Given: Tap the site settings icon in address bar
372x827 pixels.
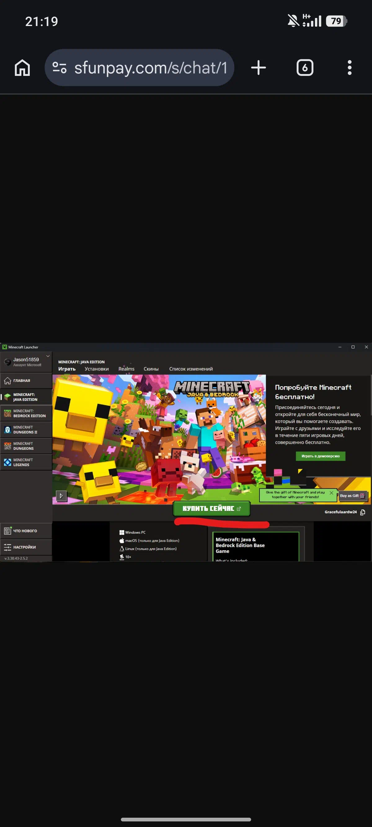Looking at the screenshot, I should 60,68.
